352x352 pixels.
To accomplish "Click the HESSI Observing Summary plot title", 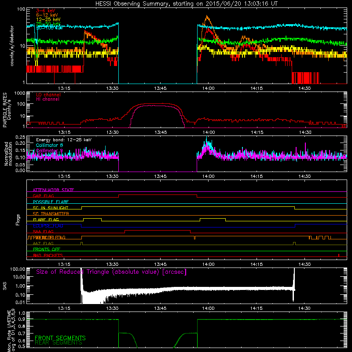I will 186,4.
